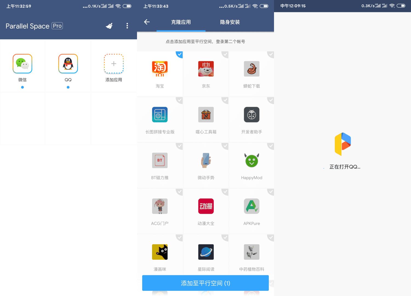Open the cleanup broom tool
Screen dimensions: 411x296
click(x=109, y=25)
